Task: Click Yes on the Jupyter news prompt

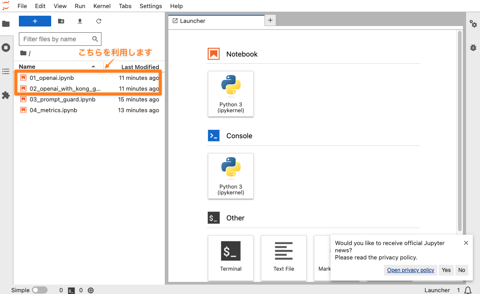Action: point(446,270)
